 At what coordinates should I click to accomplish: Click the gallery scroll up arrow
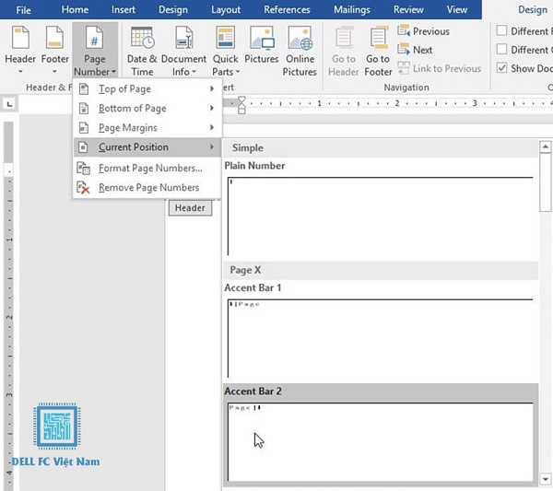pos(546,146)
